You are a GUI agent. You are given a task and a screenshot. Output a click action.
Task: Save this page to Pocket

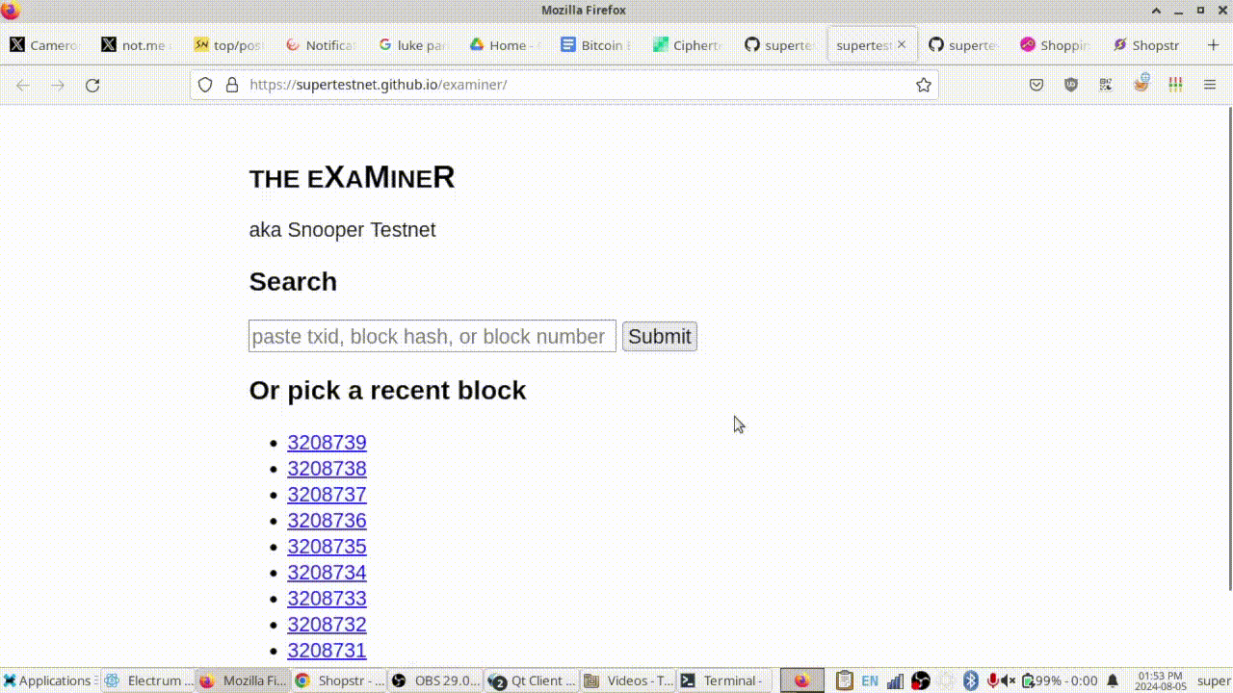click(1036, 85)
